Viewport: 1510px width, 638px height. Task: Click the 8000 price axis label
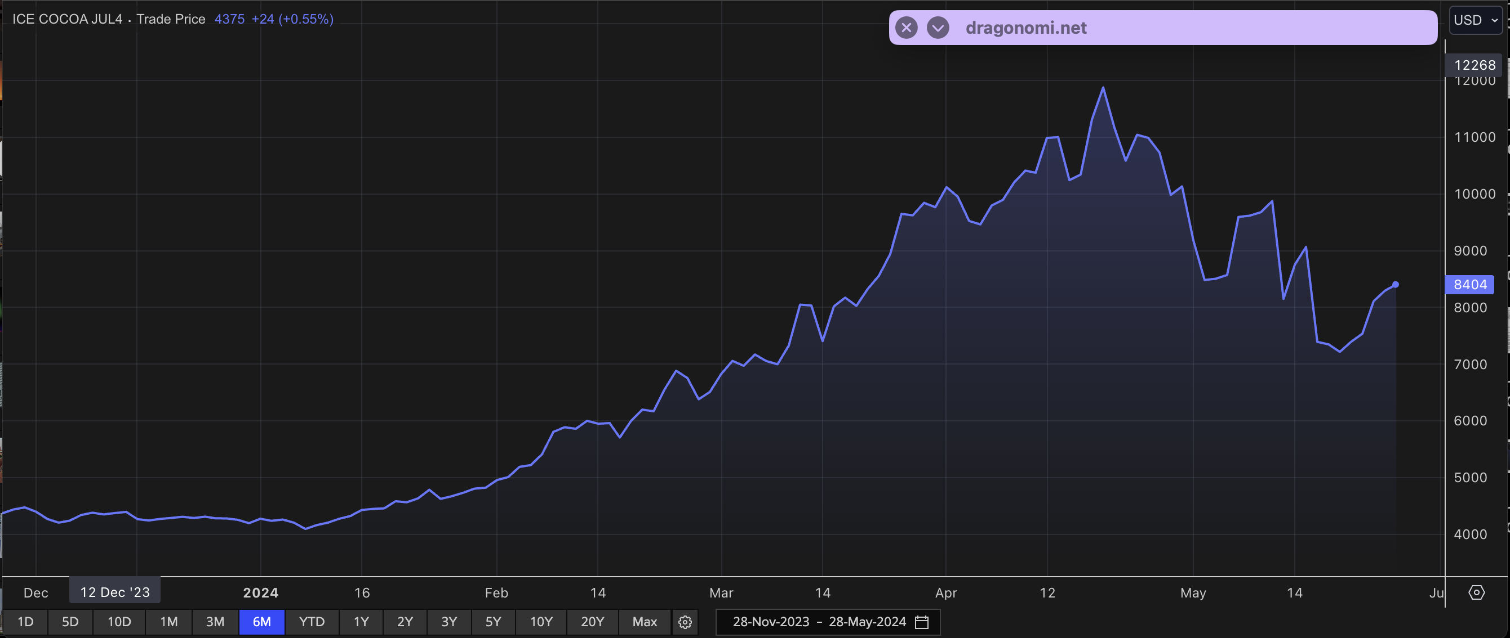click(x=1470, y=307)
